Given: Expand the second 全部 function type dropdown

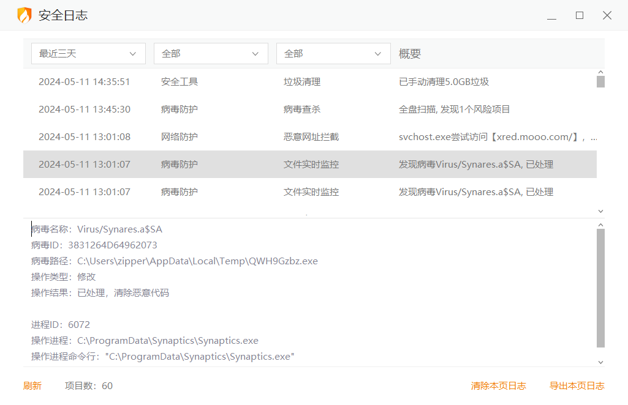Looking at the screenshot, I should pyautogui.click(x=333, y=54).
